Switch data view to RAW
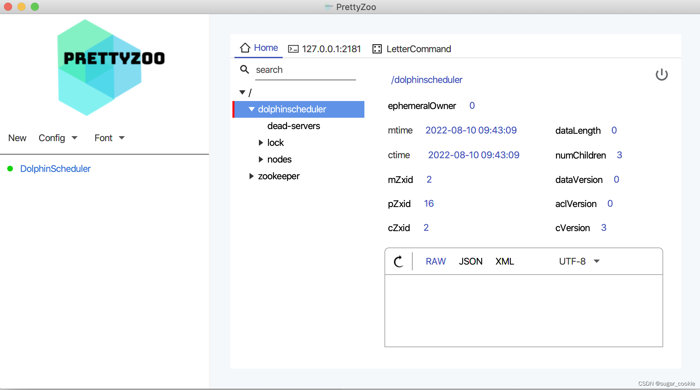 (x=435, y=261)
